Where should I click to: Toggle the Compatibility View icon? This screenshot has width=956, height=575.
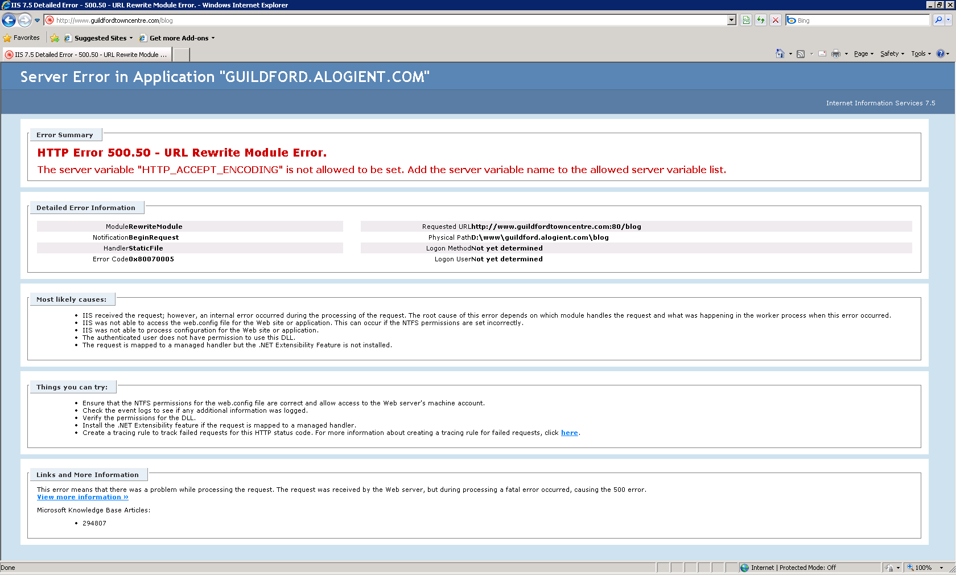(x=746, y=20)
